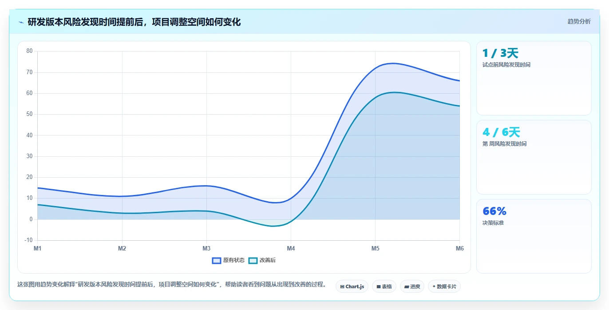
Task: Click the 70 y-axis value
Action: [29, 72]
